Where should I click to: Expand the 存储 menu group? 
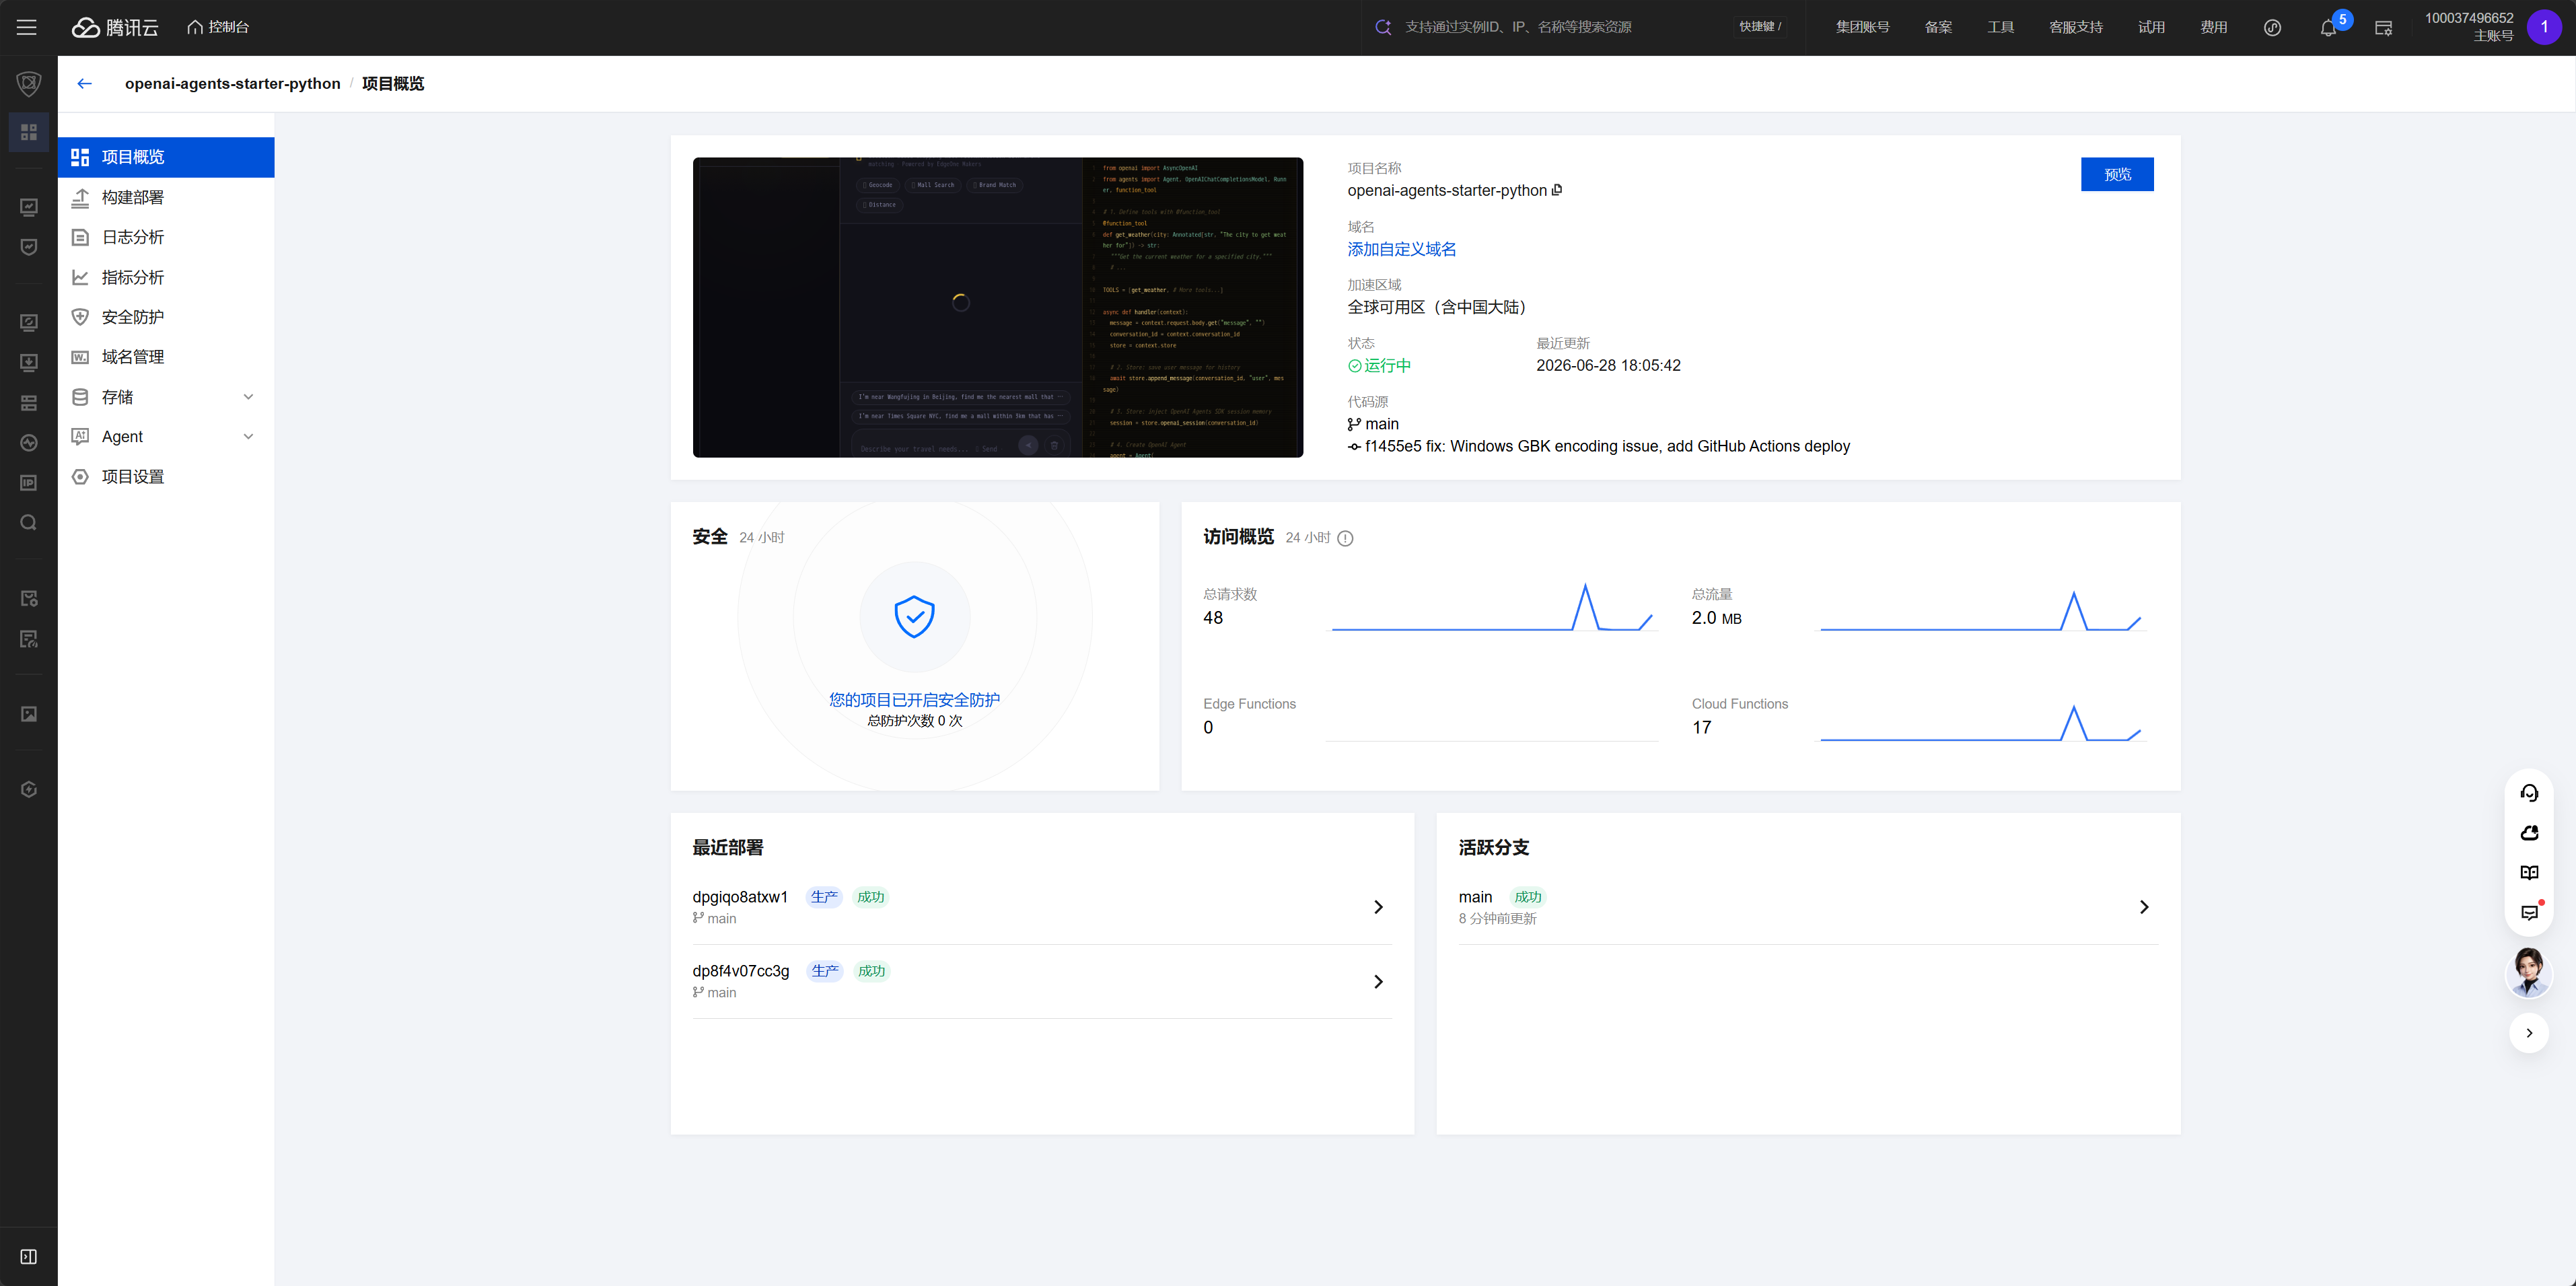click(166, 397)
